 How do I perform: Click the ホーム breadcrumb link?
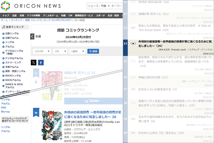click(x=4, y=20)
